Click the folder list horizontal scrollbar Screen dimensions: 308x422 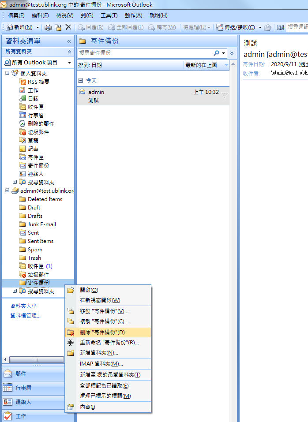pyautogui.click(x=37, y=359)
